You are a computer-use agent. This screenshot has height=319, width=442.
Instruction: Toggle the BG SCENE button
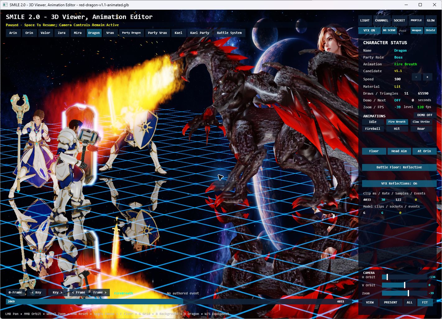click(x=389, y=30)
